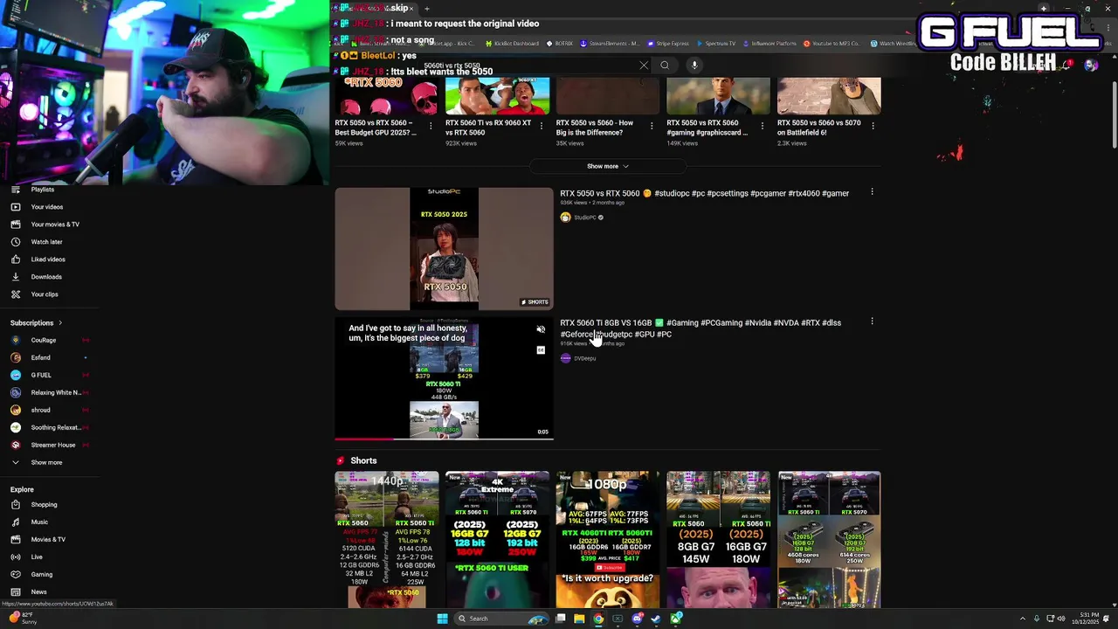Screen dimensions: 1118x629
Task: Open options for How Big is the Difference video
Action: pos(652,126)
